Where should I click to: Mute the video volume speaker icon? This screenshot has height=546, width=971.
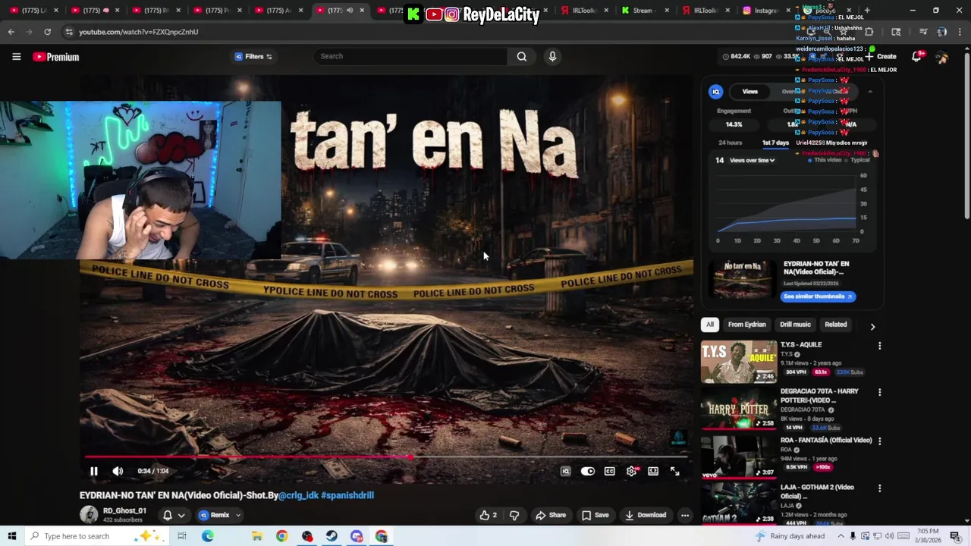(x=118, y=471)
